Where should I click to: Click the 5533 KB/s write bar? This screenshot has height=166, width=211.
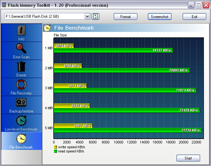pyautogui.click(x=72, y=106)
